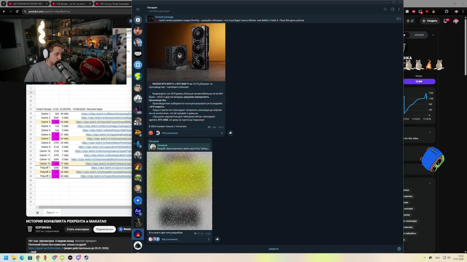
Task: Open Telegram channel options menu
Action: (399, 9)
